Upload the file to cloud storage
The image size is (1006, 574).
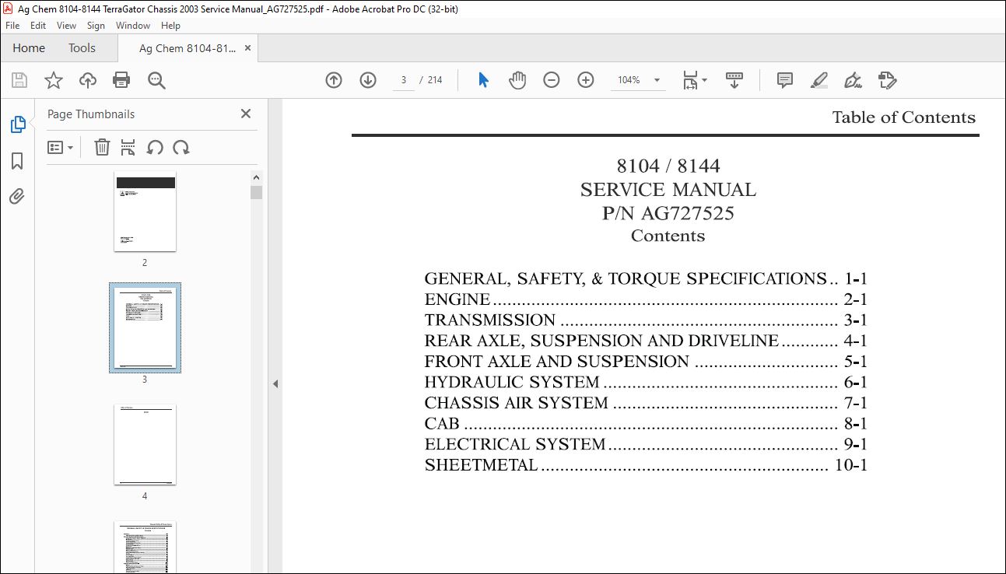[88, 80]
